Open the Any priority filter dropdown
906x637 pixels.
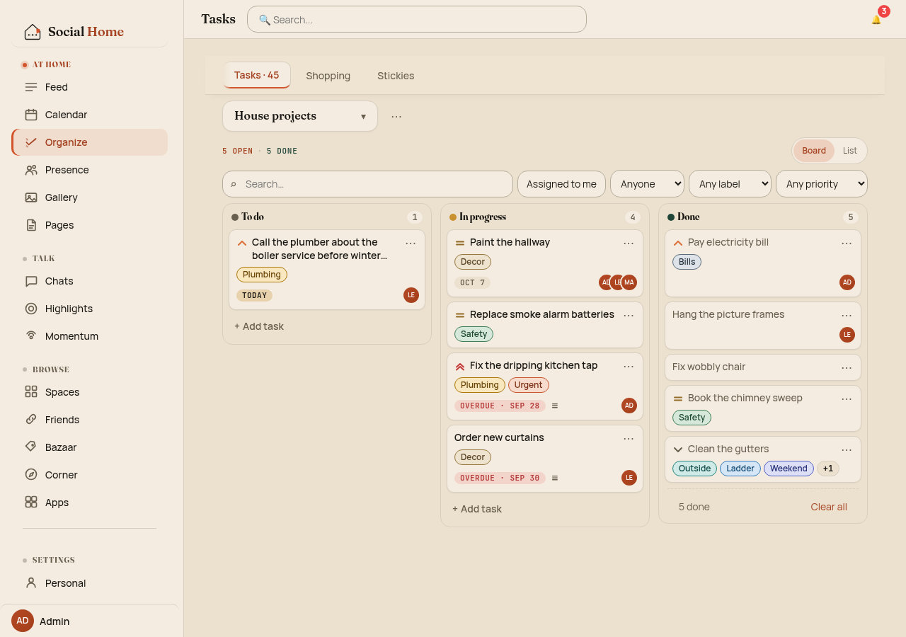pyautogui.click(x=822, y=184)
